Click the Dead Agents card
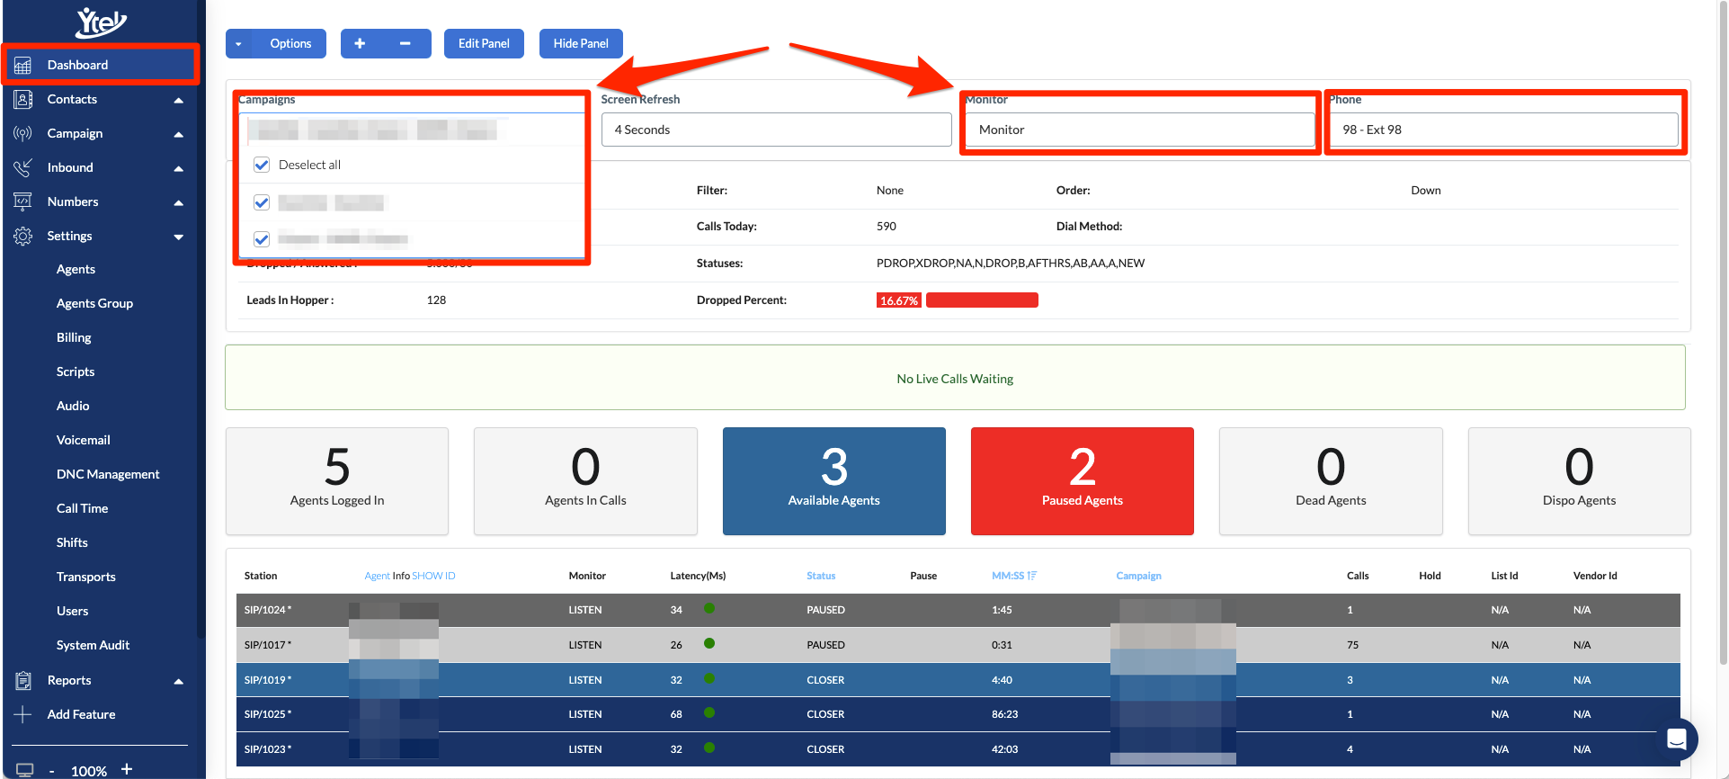The width and height of the screenshot is (1729, 779). (x=1331, y=481)
